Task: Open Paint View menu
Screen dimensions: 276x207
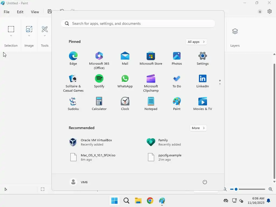Action: pyautogui.click(x=35, y=12)
